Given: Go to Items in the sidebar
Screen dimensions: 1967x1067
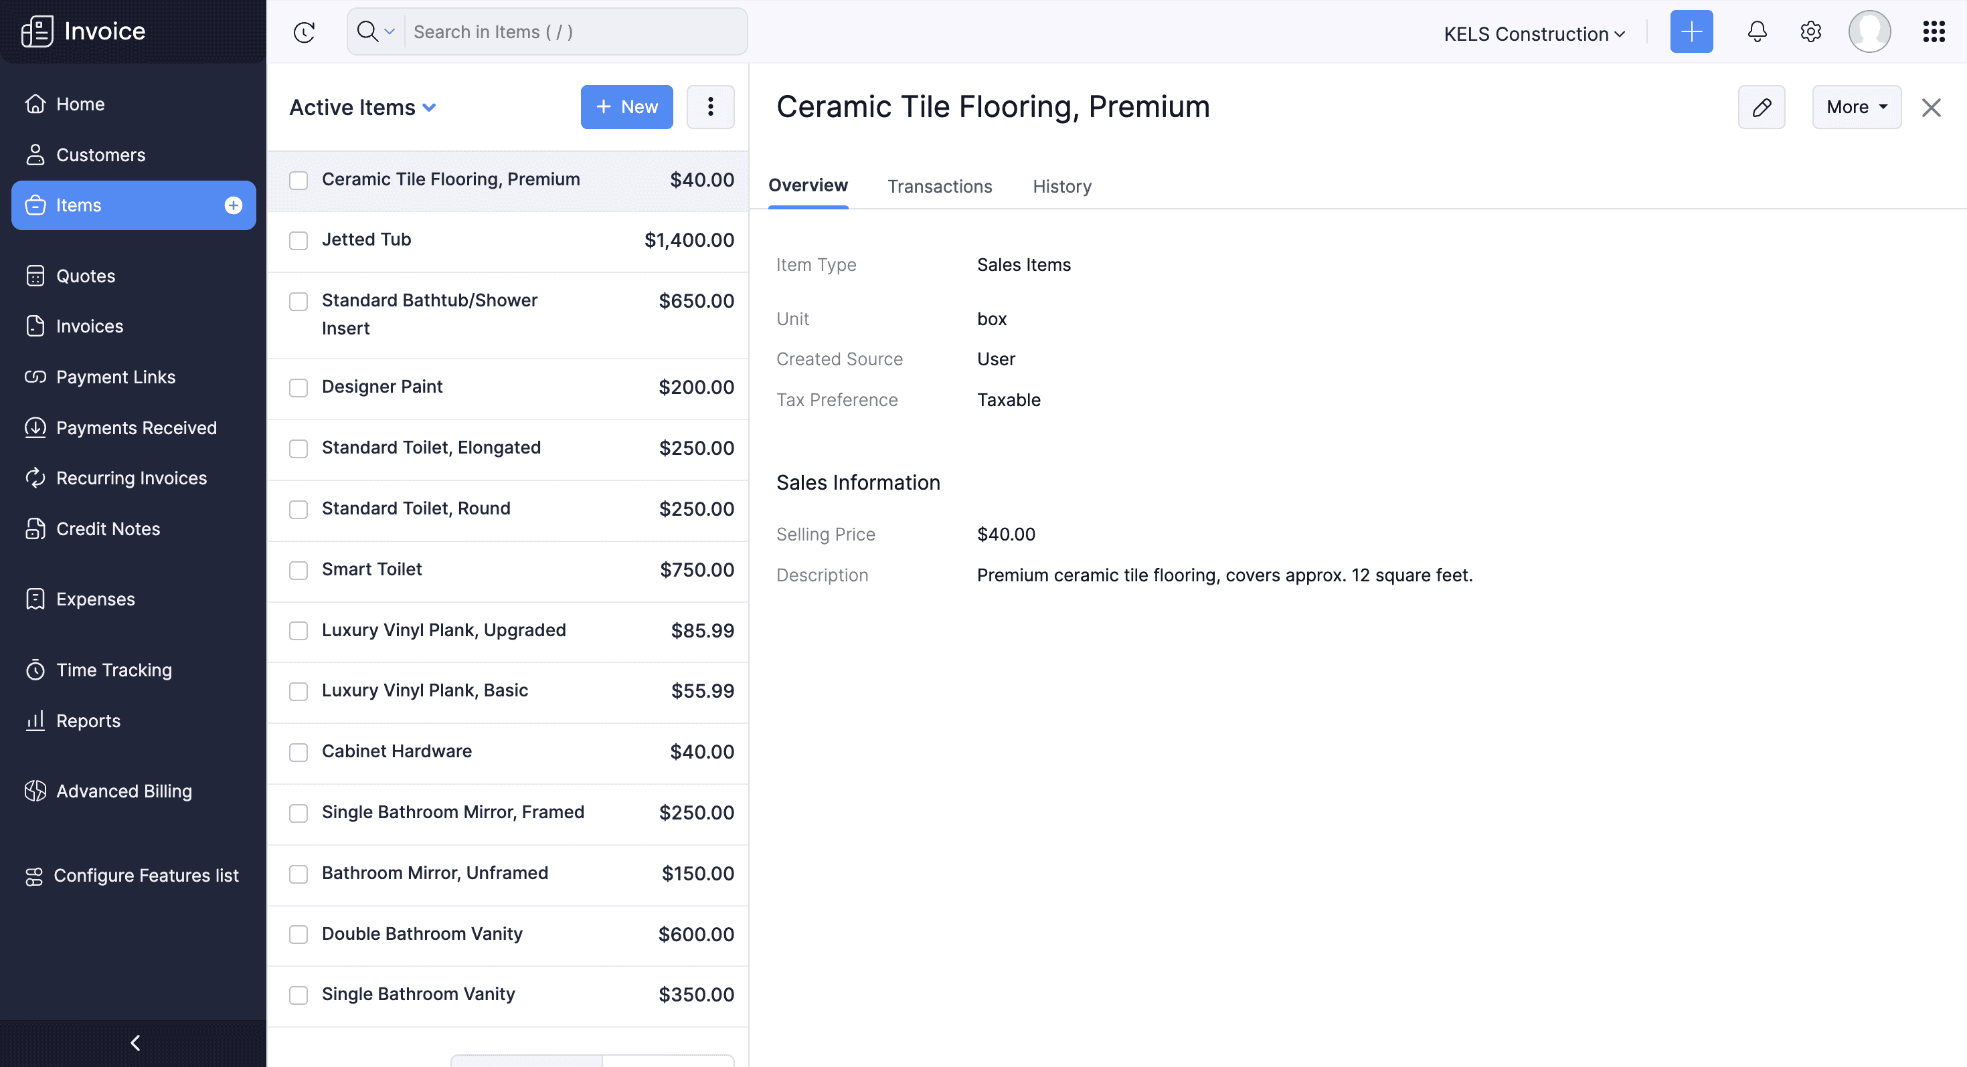Looking at the screenshot, I should tap(134, 205).
